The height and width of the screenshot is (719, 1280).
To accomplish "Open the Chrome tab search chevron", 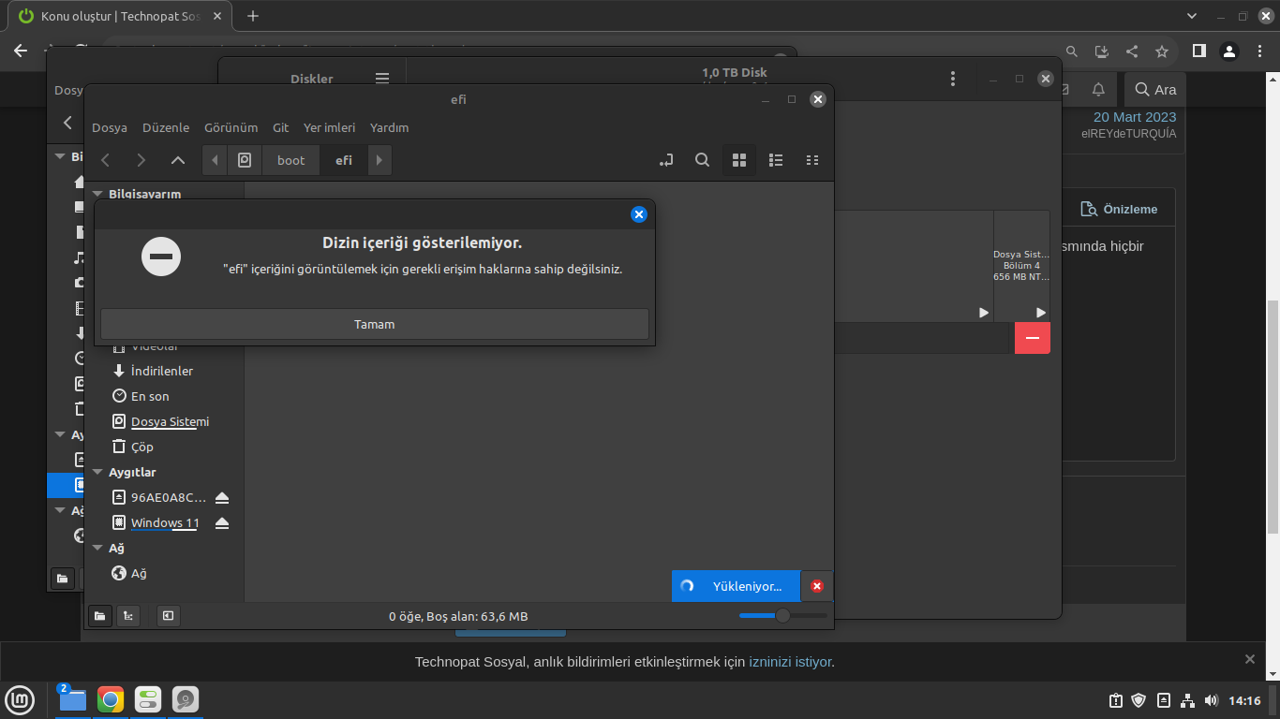I will tap(1192, 16).
